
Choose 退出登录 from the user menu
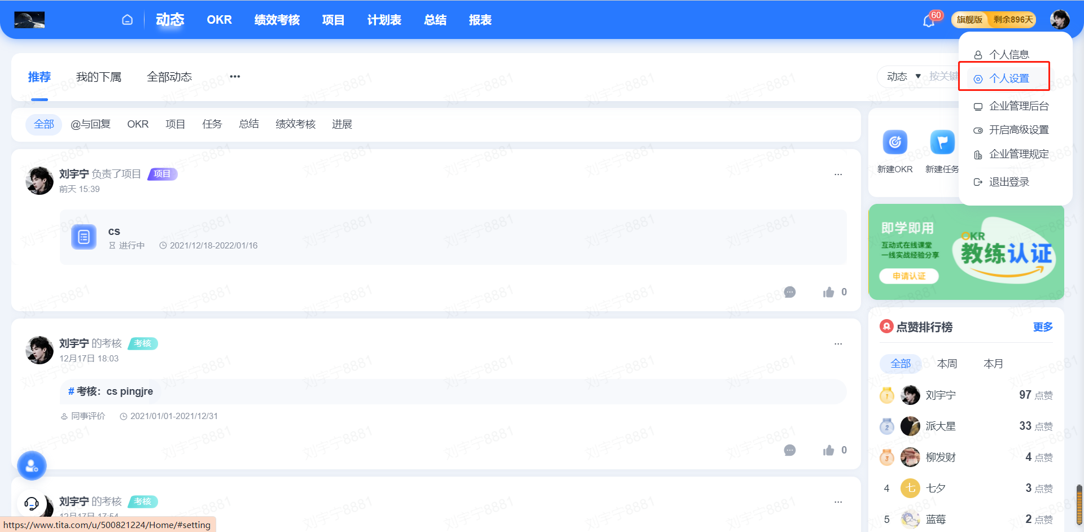click(1009, 182)
